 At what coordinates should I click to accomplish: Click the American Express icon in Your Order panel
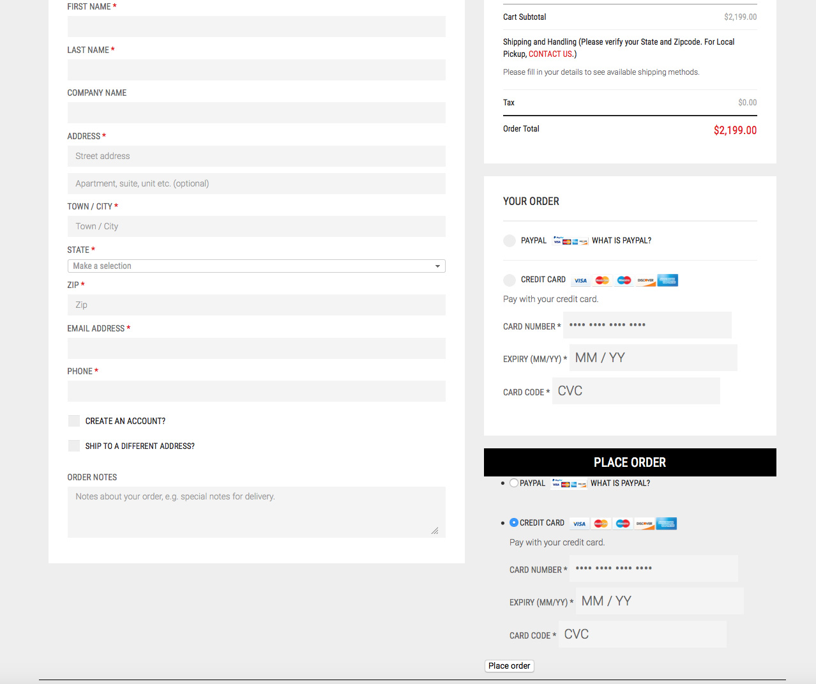(x=667, y=280)
